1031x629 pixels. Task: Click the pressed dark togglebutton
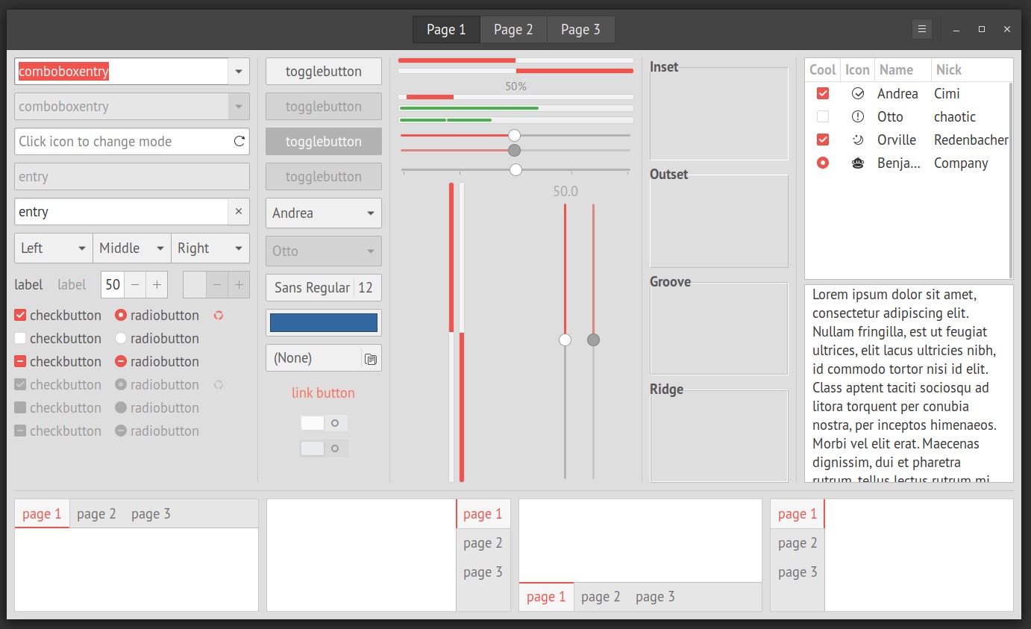[324, 142]
